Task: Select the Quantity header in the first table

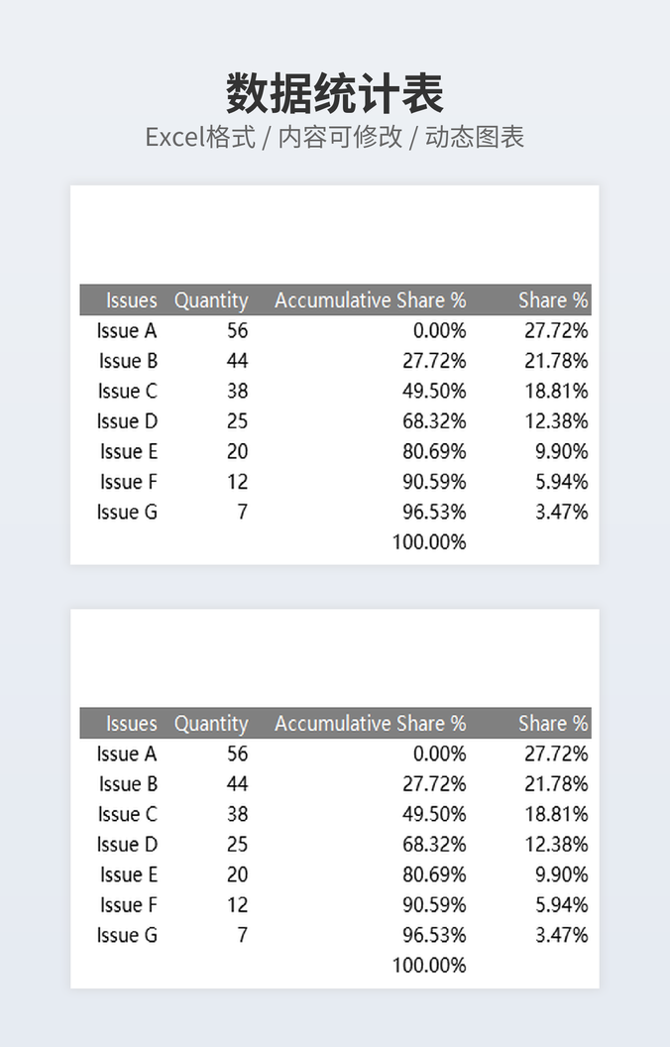Action: (x=211, y=300)
